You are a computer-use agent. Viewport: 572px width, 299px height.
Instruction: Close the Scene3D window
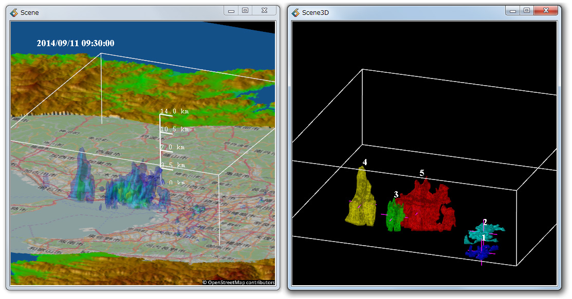(x=545, y=10)
